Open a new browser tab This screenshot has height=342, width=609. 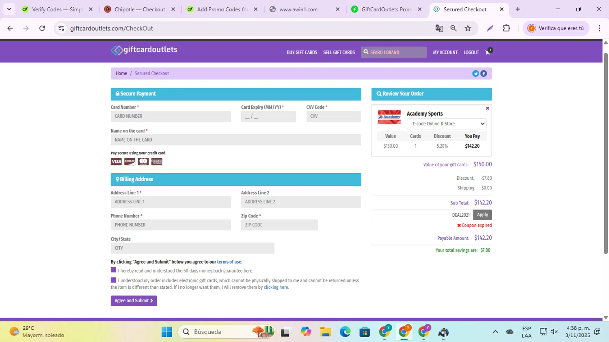coord(518,9)
